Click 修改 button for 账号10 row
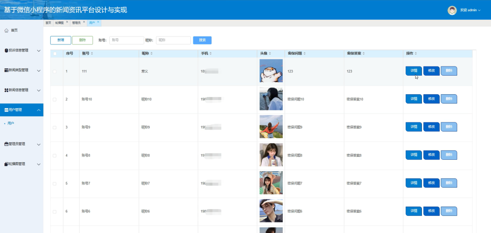The width and height of the screenshot is (491, 233). coord(432,99)
